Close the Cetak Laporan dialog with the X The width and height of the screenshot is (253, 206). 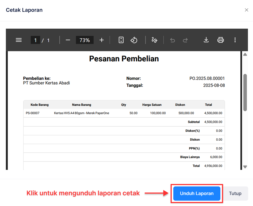(x=247, y=10)
